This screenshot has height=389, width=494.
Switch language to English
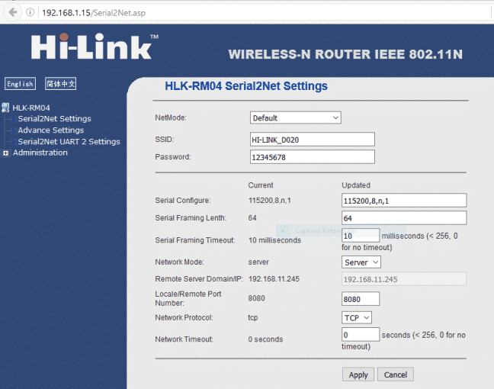[x=20, y=84]
